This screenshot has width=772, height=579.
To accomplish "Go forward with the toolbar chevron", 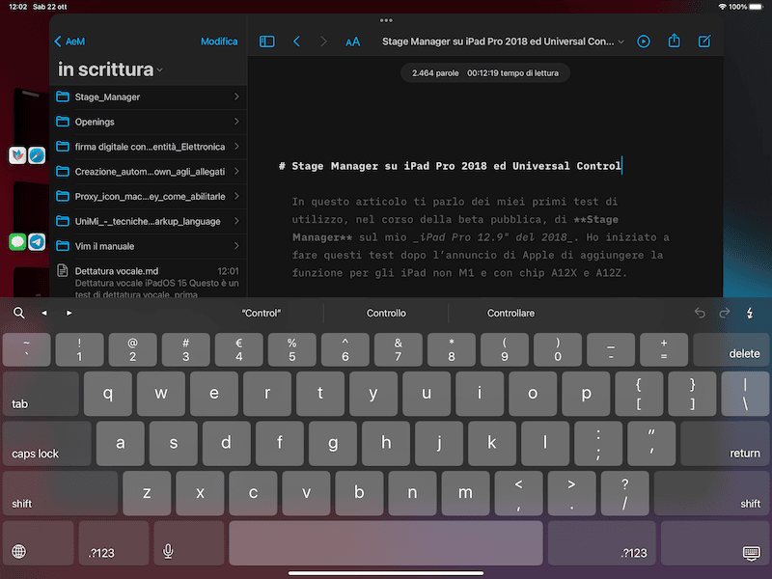I will pos(323,41).
